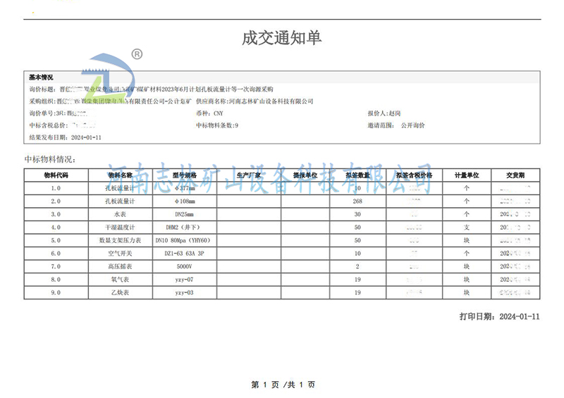Select the 氧气表 material name
Image resolution: width=564 pixels, height=398 pixels.
(120, 280)
